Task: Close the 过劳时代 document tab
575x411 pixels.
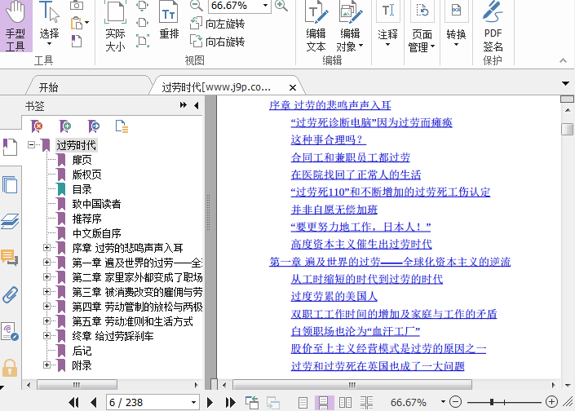Action: (x=292, y=87)
